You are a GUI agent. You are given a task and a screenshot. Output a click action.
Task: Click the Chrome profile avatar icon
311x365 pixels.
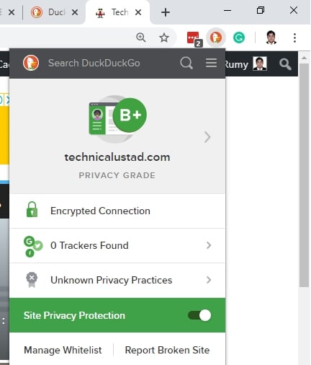coord(271,38)
